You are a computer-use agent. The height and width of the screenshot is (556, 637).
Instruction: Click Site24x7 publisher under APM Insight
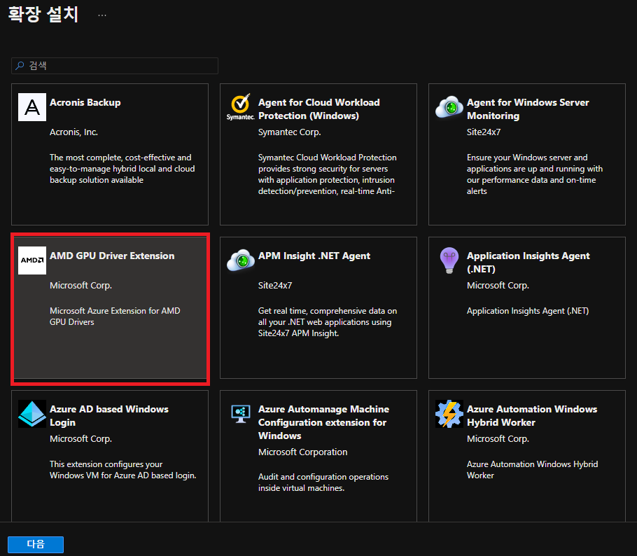pos(275,285)
